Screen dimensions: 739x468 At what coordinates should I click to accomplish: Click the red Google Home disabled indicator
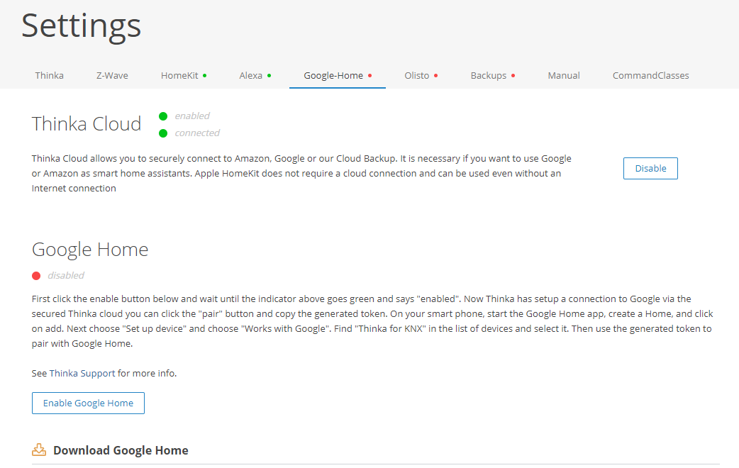tap(36, 276)
